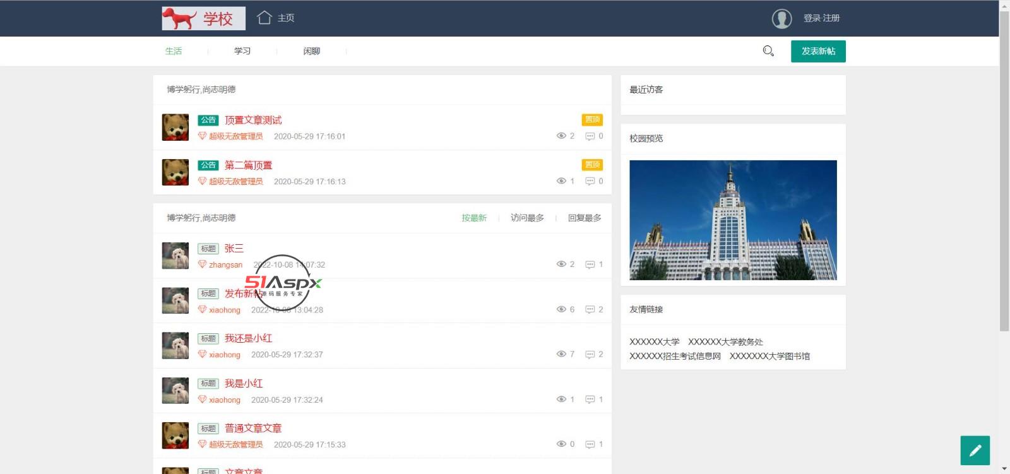1010x474 pixels.
Task: Sort posts by 按最新
Action: (474, 218)
